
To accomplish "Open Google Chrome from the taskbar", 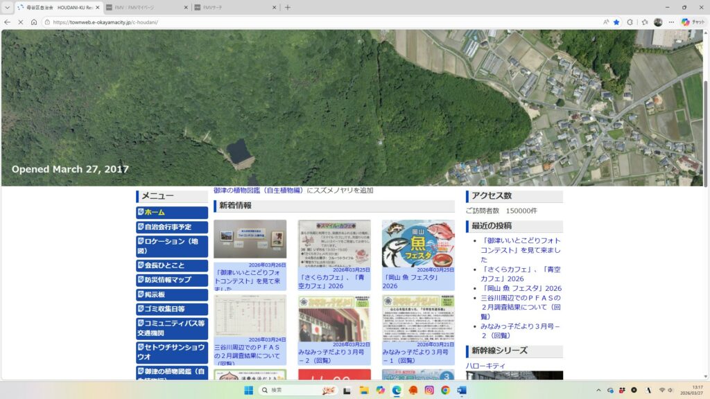I will 445,391.
